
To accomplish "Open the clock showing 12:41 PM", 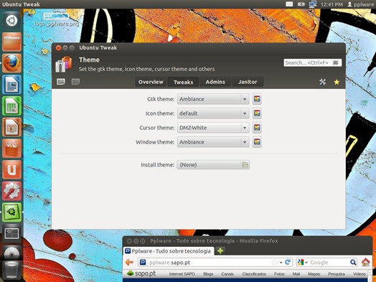I will [x=332, y=4].
